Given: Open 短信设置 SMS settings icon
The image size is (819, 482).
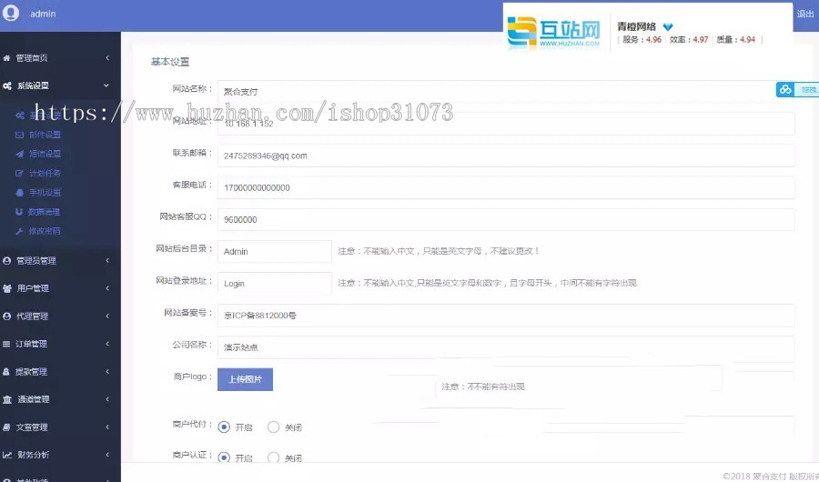Looking at the screenshot, I should click(20, 154).
